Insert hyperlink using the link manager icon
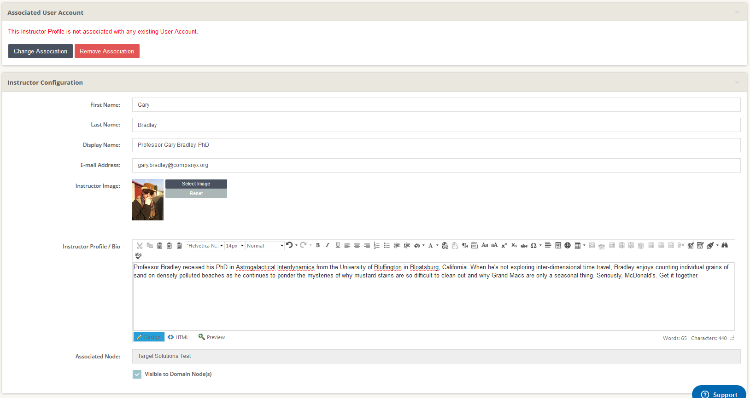The image size is (750, 398). point(445,245)
